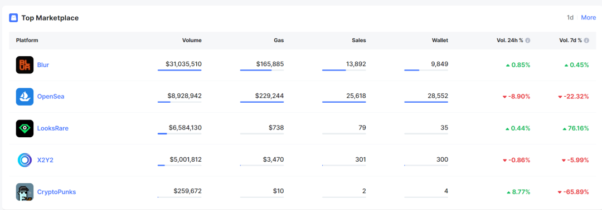This screenshot has height=210, width=602.
Task: Click info icon beside Vol. 24h %
Action: click(x=528, y=40)
